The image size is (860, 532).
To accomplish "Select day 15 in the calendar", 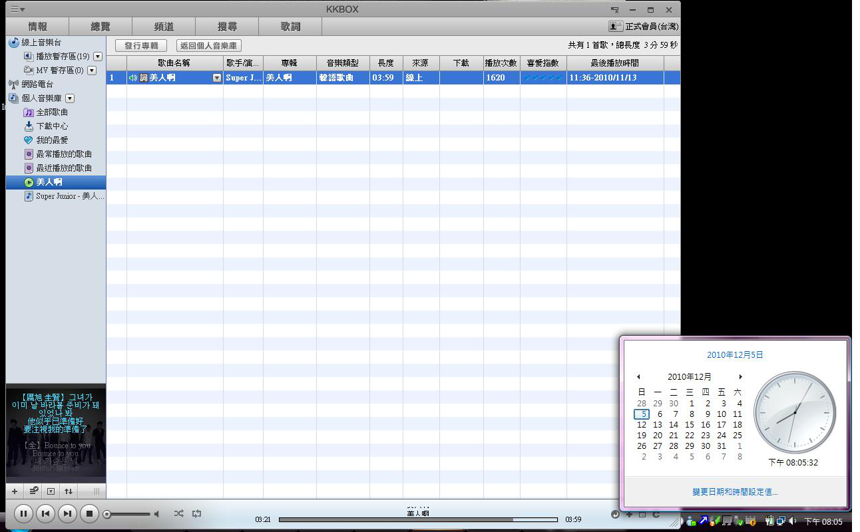I will (690, 425).
